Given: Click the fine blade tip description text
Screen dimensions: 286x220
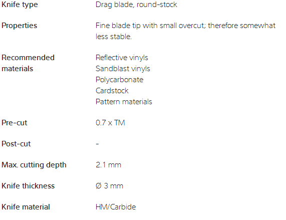Looking at the screenshot, I should [185, 31].
